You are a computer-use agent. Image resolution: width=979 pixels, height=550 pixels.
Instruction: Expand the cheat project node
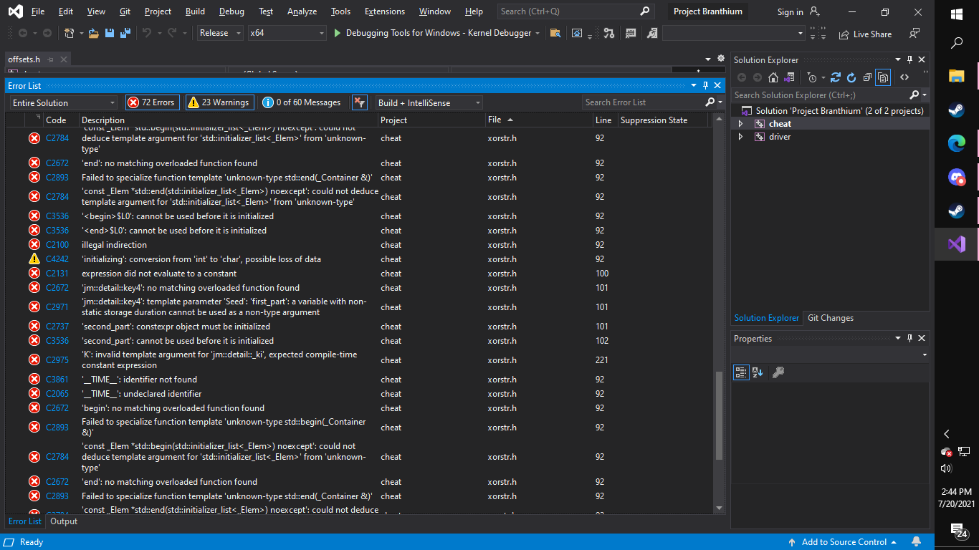(740, 124)
